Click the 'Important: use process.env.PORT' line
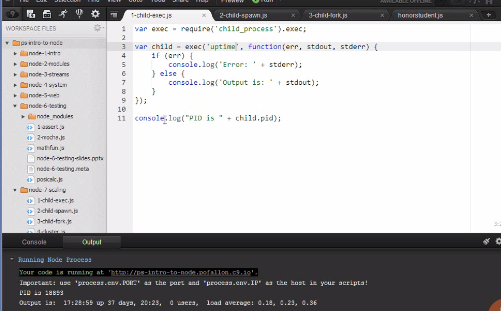 [x=194, y=283]
